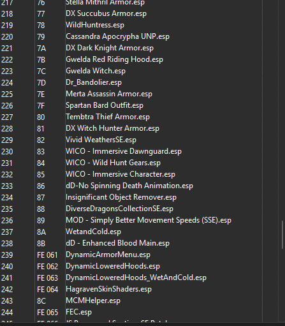Click mod index 7F cell
Image resolution: width=285 pixels, height=326 pixels.
tap(41, 105)
